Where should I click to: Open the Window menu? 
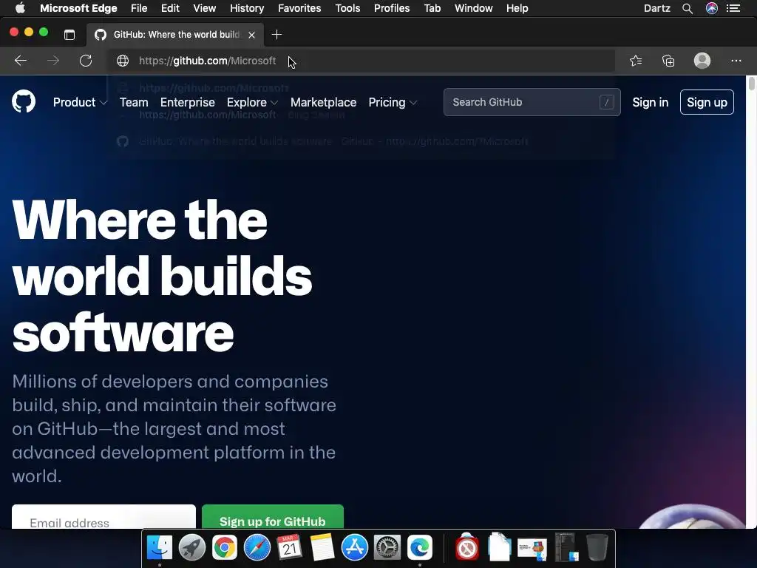(x=474, y=8)
